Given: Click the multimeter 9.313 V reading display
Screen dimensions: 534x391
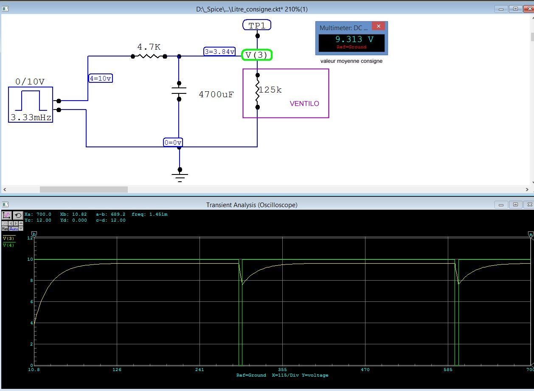Looking at the screenshot, I should (x=351, y=43).
